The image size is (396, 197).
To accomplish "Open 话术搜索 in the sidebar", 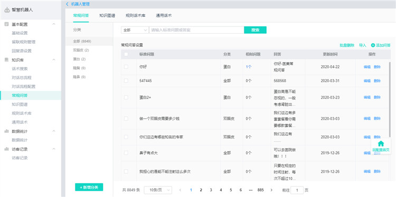I will 20,68.
